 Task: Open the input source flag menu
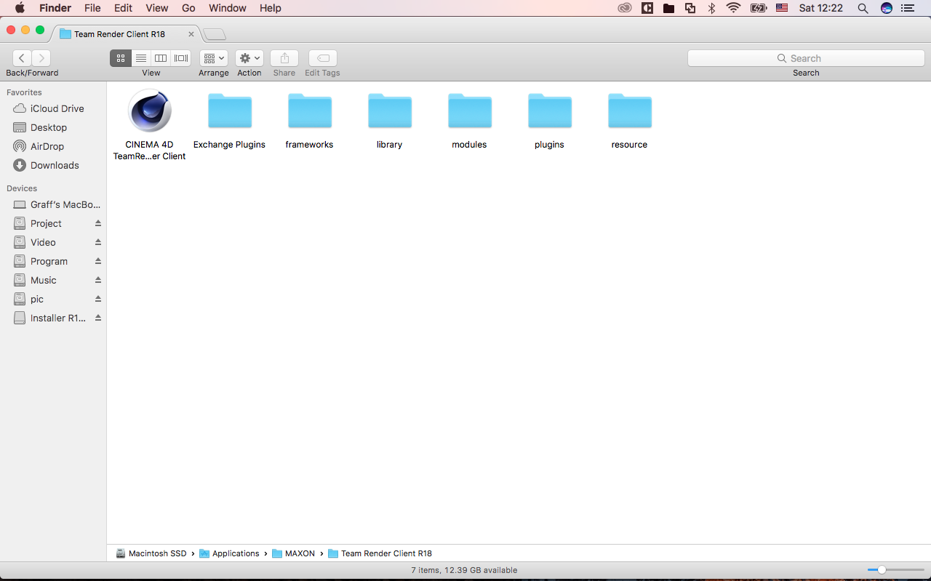click(x=782, y=8)
